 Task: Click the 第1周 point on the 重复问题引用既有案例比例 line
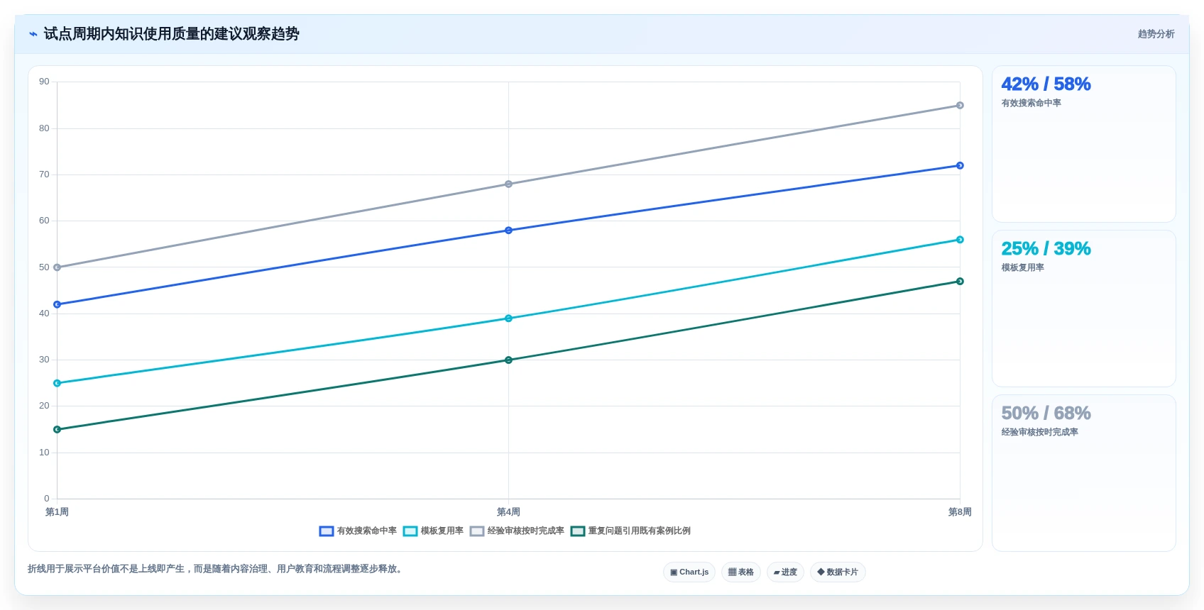coord(58,429)
